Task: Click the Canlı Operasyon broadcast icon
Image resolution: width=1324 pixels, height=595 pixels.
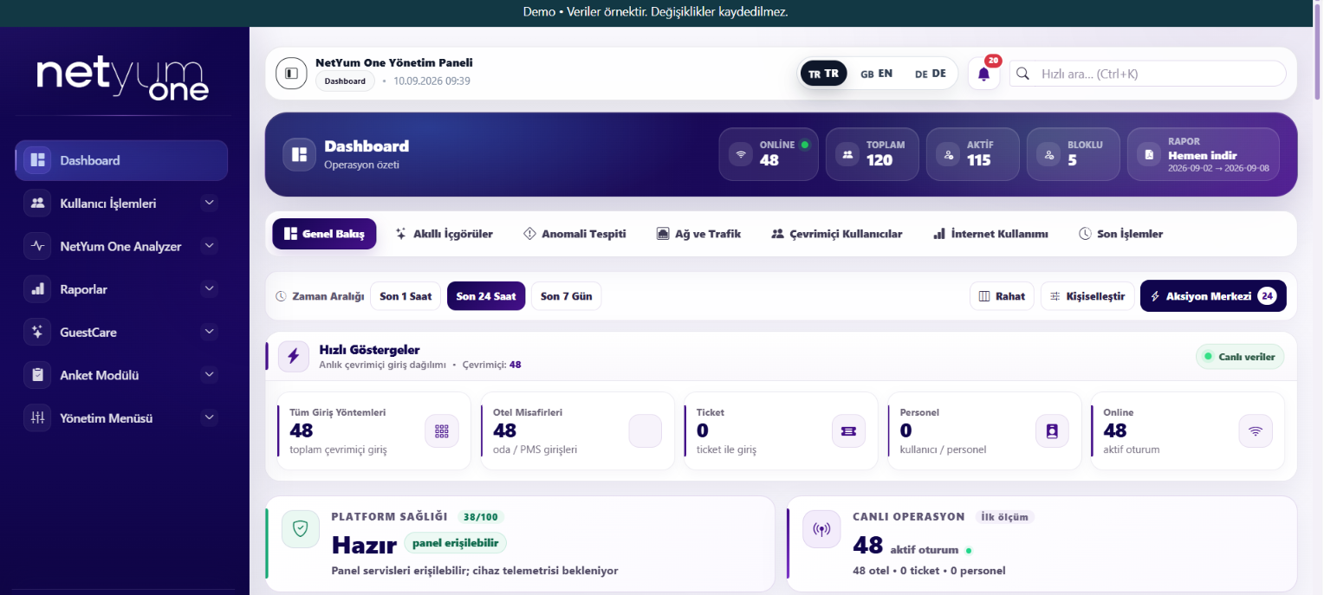Action: pos(821,528)
